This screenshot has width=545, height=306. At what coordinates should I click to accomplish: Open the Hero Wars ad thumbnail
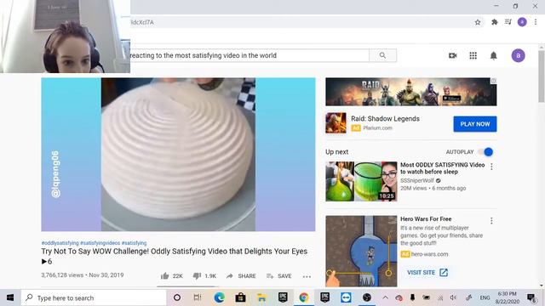pos(361,252)
